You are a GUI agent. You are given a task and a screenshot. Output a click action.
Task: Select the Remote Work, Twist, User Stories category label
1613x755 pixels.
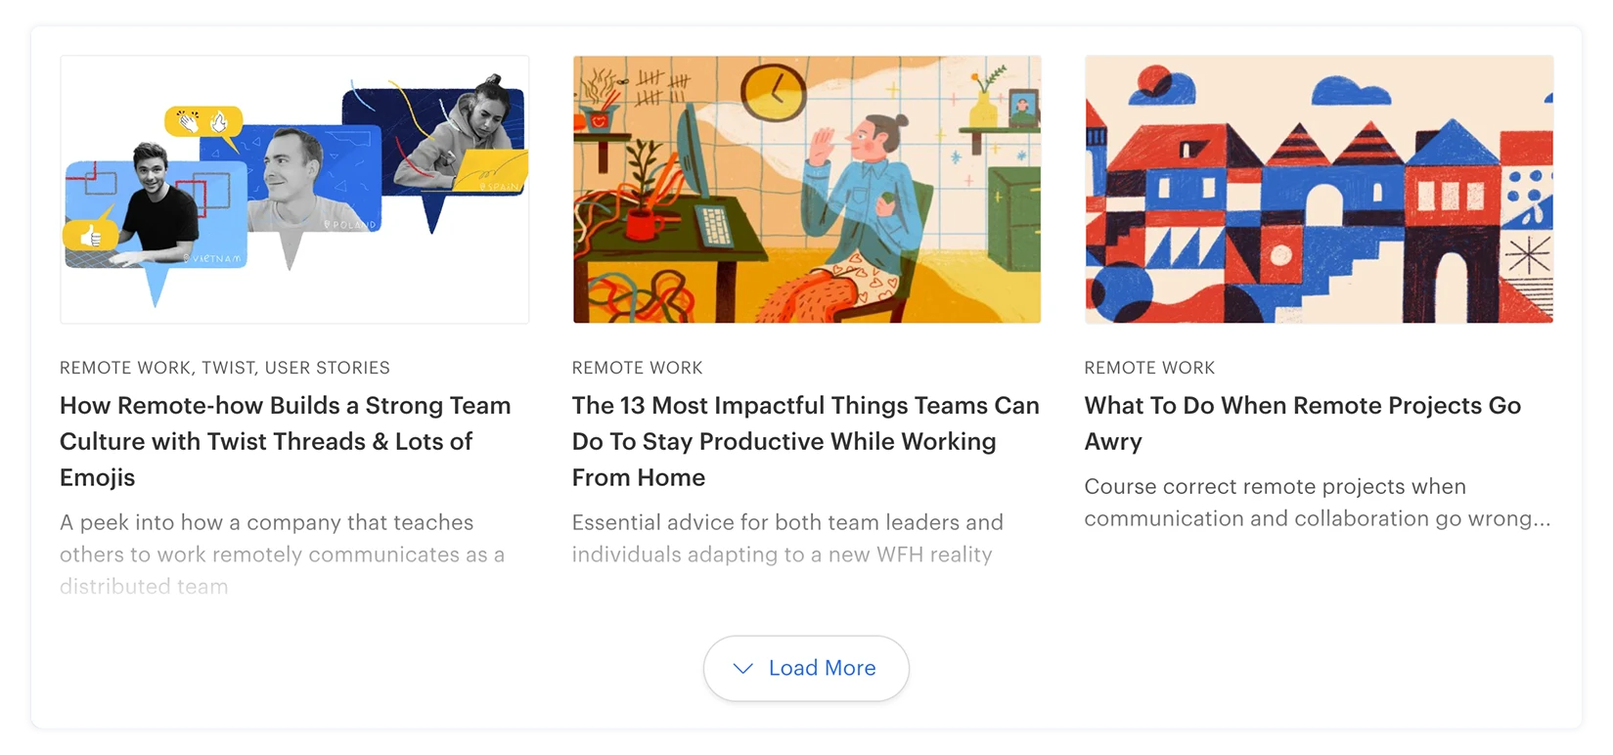pyautogui.click(x=225, y=368)
